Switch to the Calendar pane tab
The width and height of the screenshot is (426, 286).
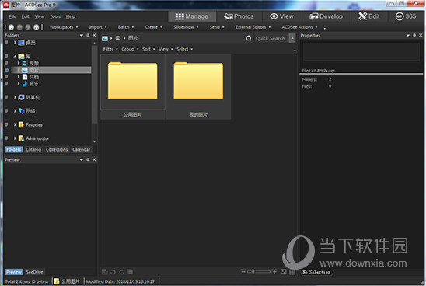pyautogui.click(x=81, y=150)
